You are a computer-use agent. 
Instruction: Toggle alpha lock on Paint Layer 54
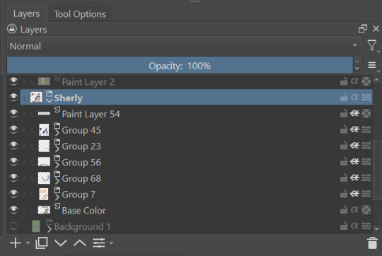[x=366, y=113]
